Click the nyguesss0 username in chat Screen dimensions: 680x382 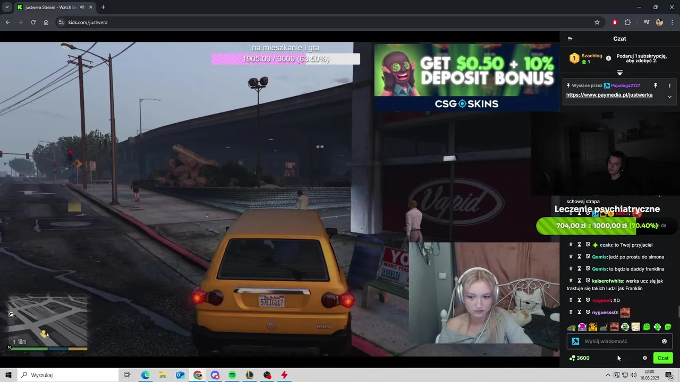605,312
